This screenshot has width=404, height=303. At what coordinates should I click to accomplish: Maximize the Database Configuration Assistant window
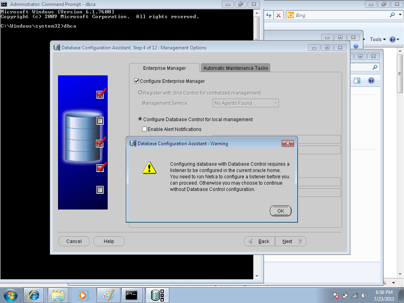(x=327, y=48)
